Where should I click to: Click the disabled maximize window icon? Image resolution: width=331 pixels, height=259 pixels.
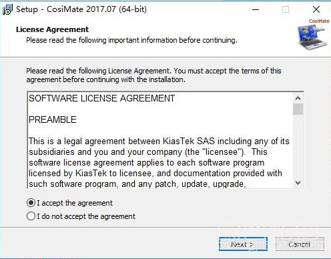pyautogui.click(x=286, y=9)
